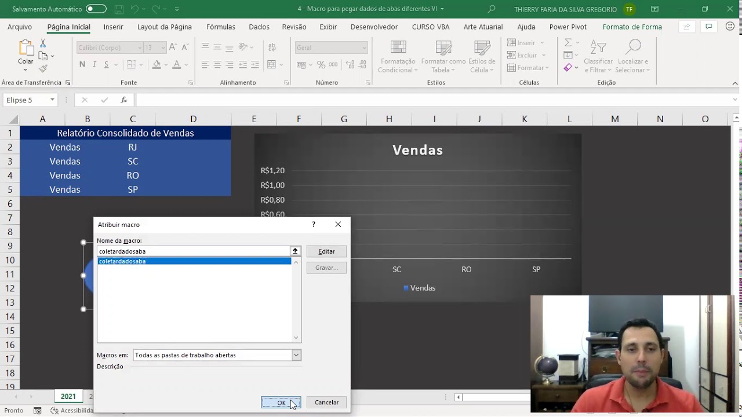Switch to the Desenvolvedor ribbon tab

374,27
